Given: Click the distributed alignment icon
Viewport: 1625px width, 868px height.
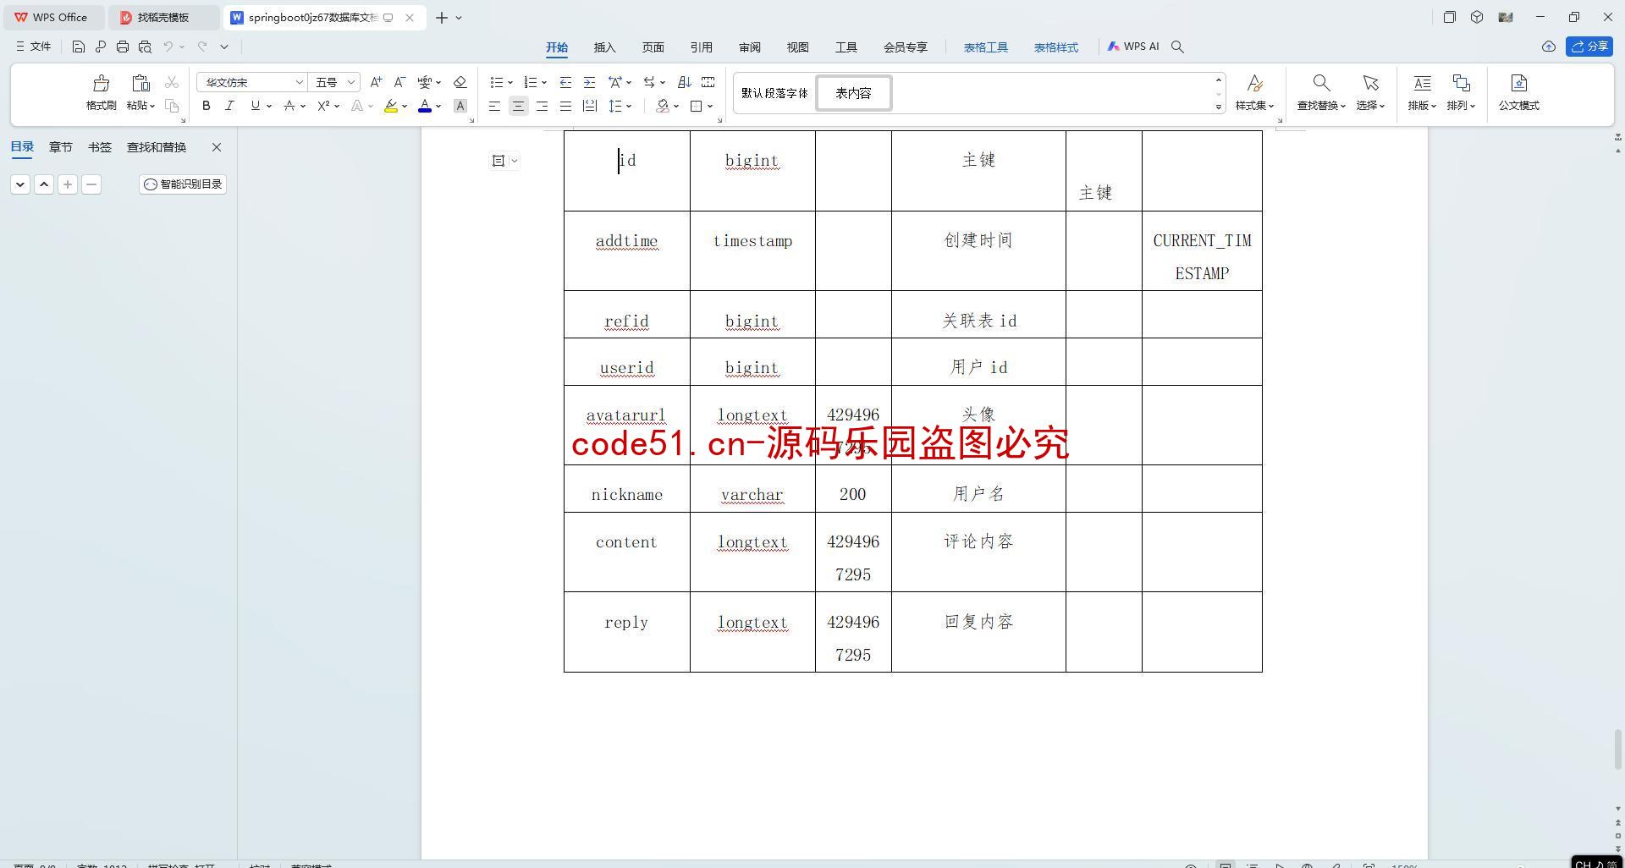Looking at the screenshot, I should click(589, 106).
